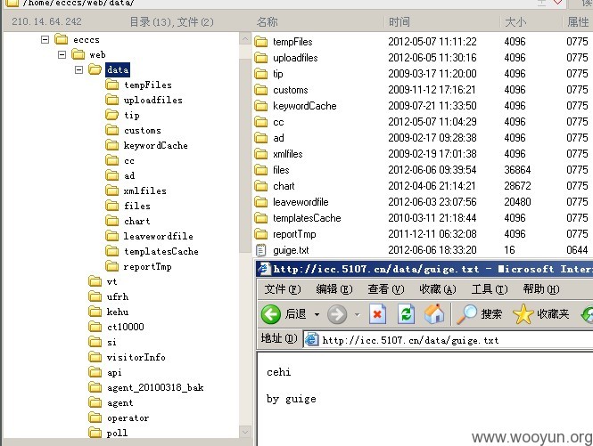Open the 查看(V) menu

(x=386, y=289)
